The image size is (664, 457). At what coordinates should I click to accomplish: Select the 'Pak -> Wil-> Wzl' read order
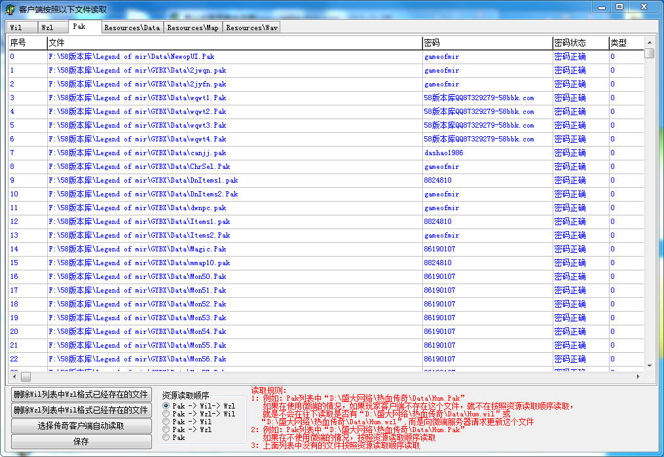[x=166, y=406]
